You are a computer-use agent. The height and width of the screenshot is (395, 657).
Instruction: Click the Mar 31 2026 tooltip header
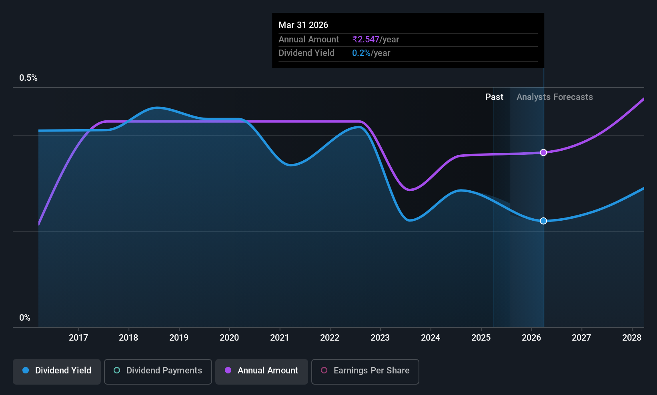(303, 25)
